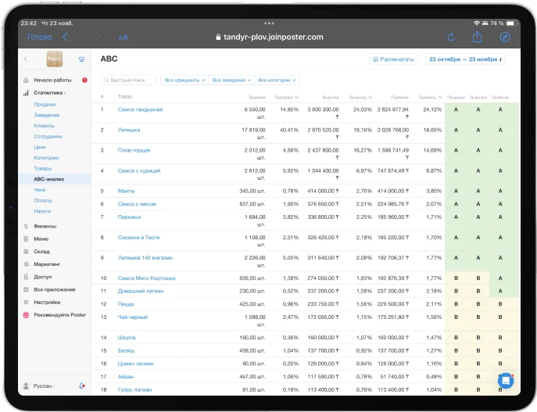Open the date range picker
The width and height of the screenshot is (537, 412).
click(x=465, y=59)
